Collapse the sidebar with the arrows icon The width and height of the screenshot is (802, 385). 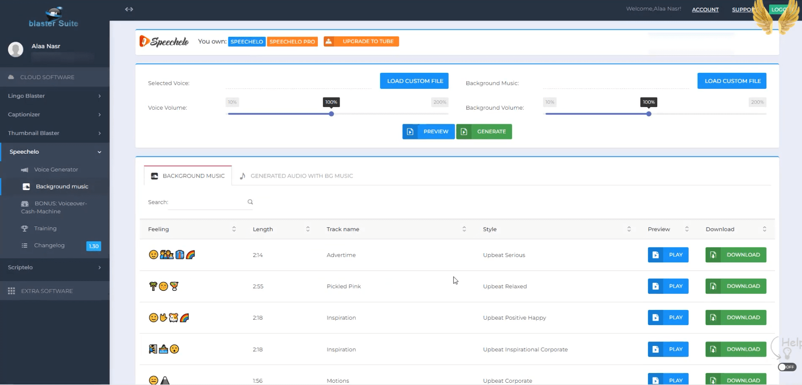click(x=129, y=9)
